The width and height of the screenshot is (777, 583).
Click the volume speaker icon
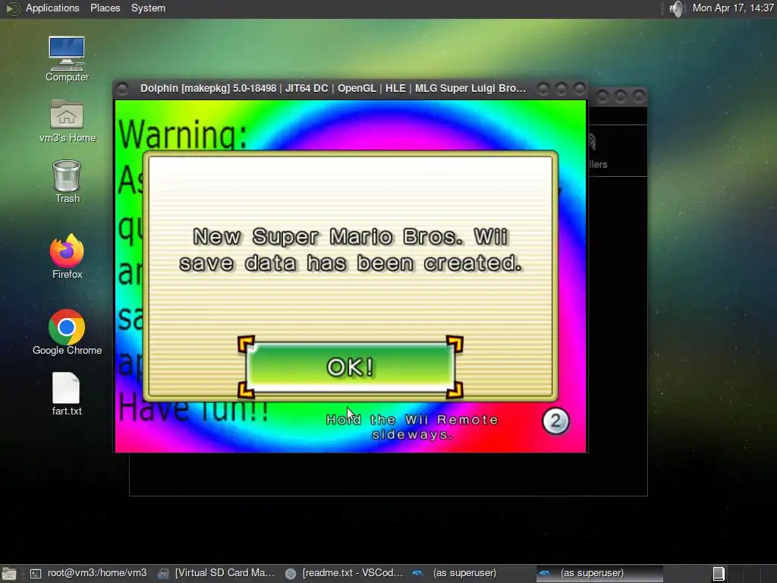[676, 8]
